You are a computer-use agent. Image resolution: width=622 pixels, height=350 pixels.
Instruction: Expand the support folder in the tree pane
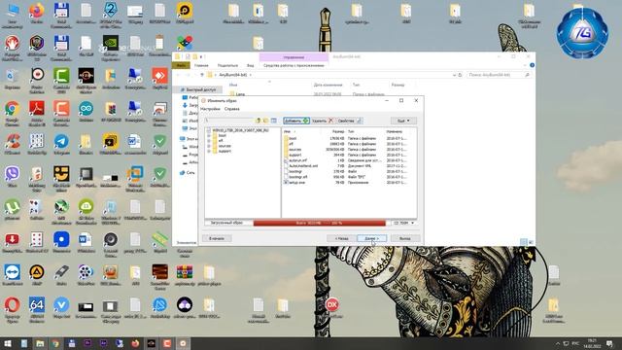click(x=209, y=152)
